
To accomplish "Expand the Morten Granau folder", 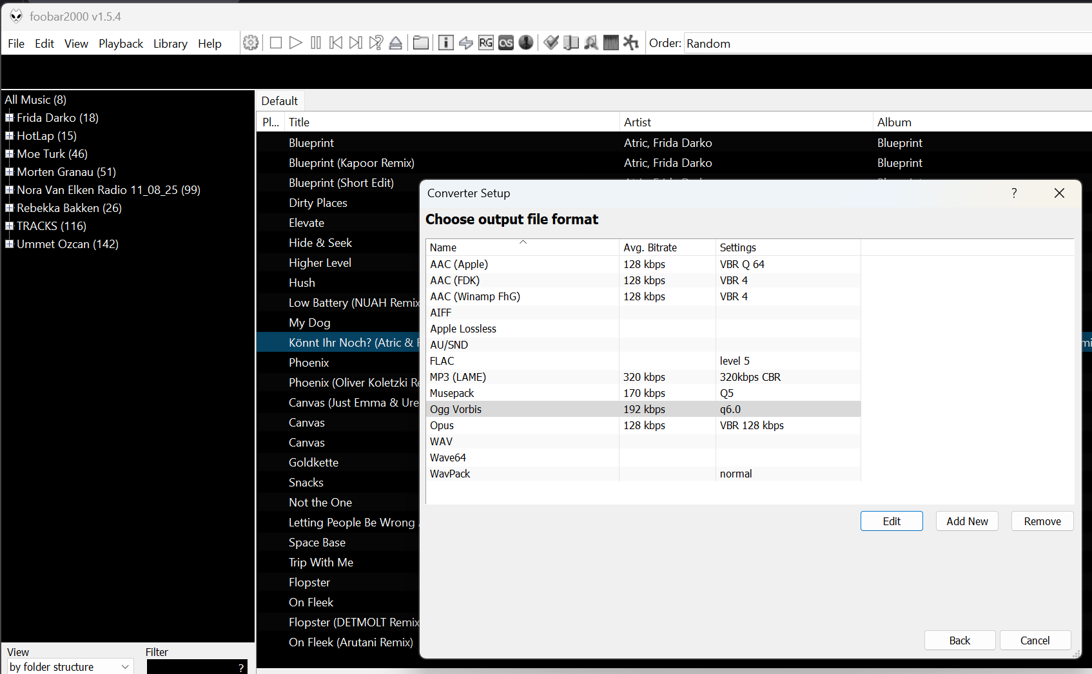I will coord(10,172).
